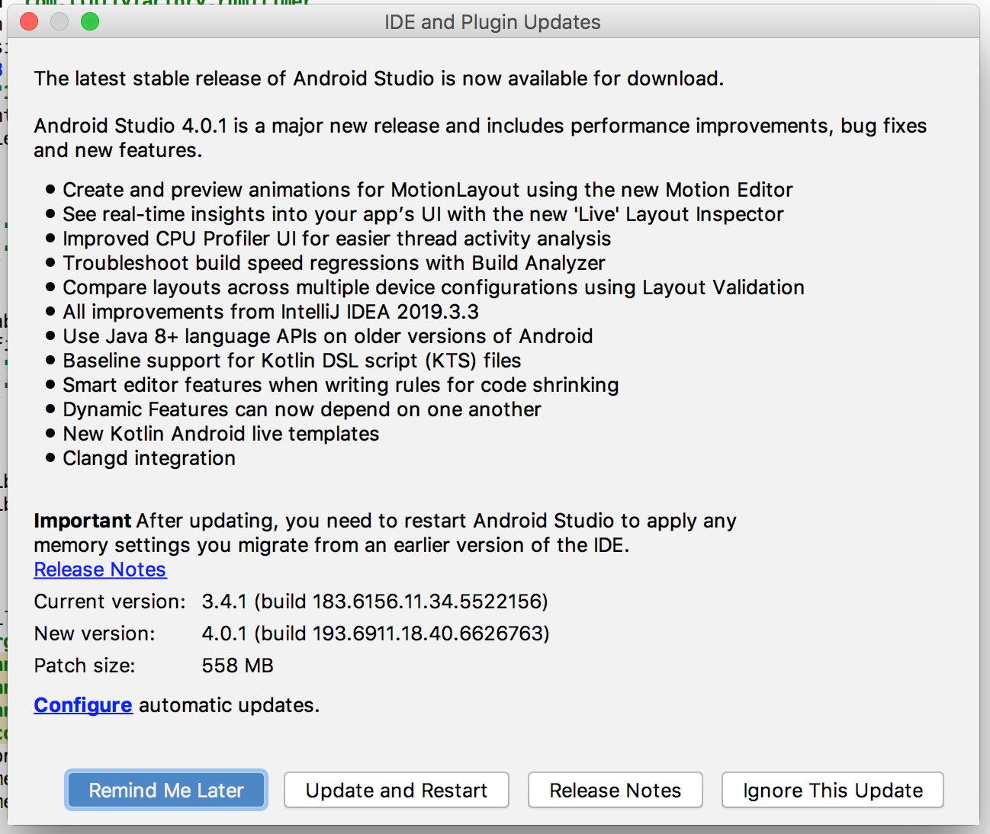Image resolution: width=990 pixels, height=834 pixels.
Task: Click the Layout Validation bullet text
Action: 434,287
